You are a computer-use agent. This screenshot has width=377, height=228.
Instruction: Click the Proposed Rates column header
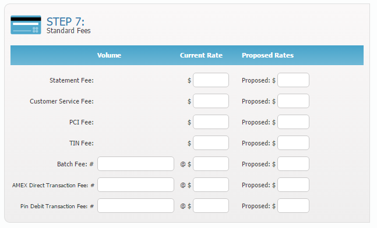pyautogui.click(x=267, y=55)
